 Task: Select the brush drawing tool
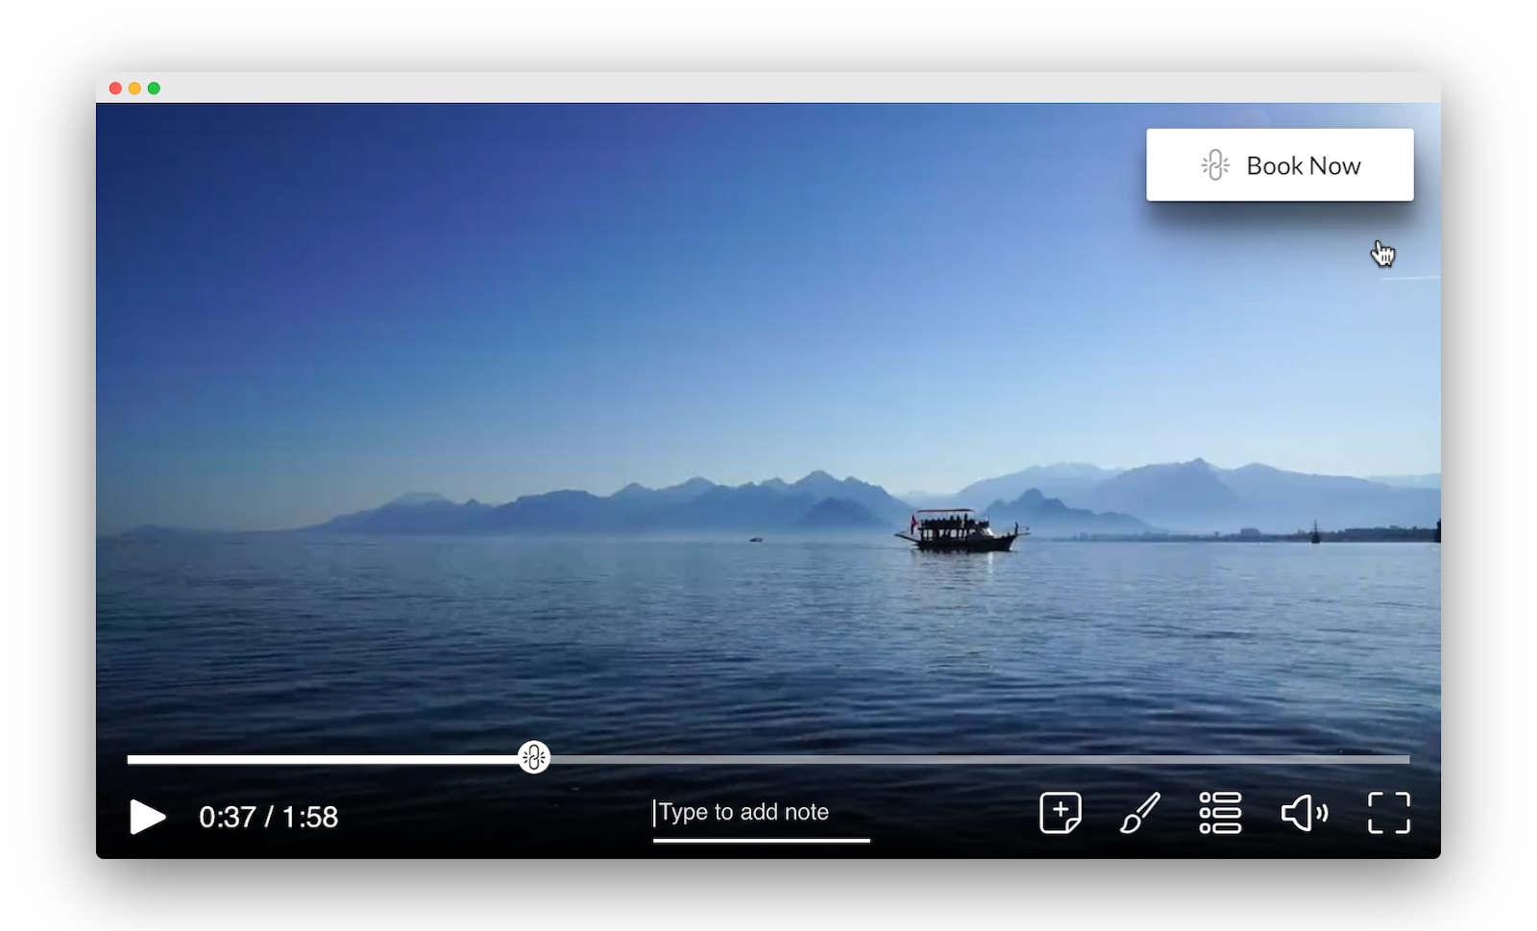[x=1140, y=813]
